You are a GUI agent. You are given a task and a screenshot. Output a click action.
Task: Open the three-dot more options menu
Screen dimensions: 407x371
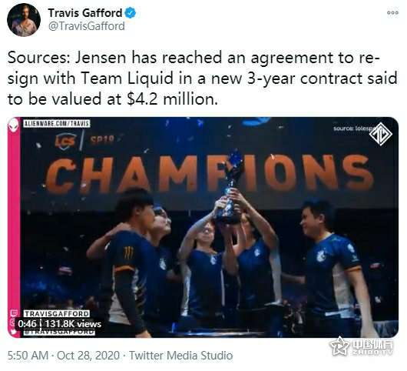click(x=392, y=13)
